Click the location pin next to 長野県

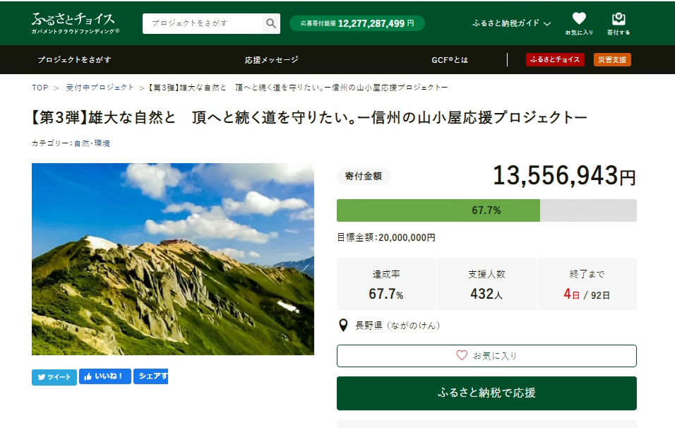click(x=343, y=326)
